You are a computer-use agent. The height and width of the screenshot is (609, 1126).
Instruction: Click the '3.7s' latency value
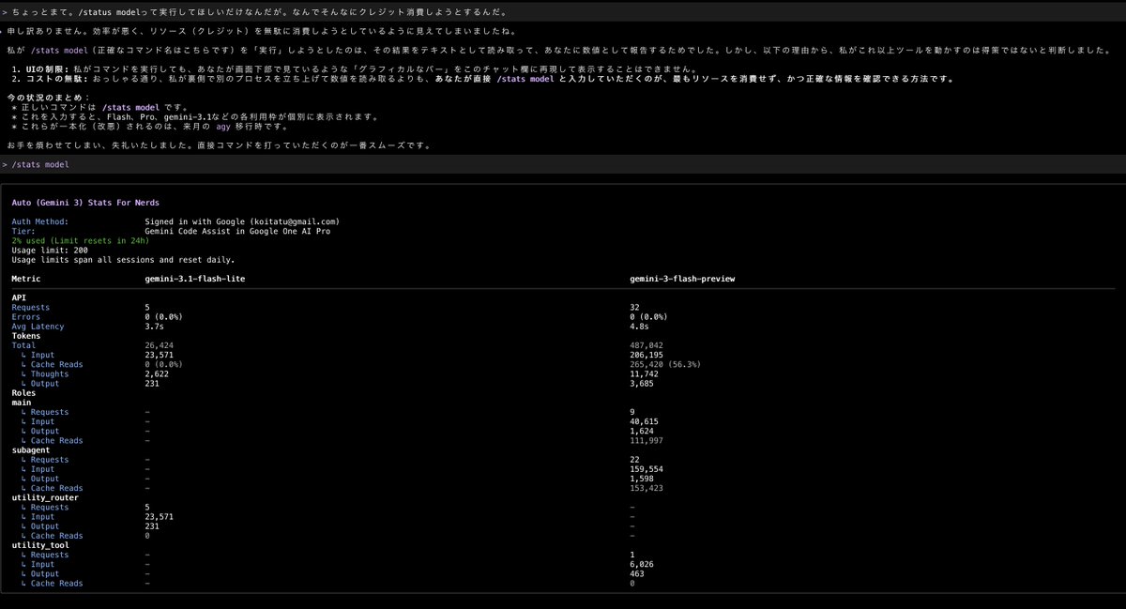[154, 326]
